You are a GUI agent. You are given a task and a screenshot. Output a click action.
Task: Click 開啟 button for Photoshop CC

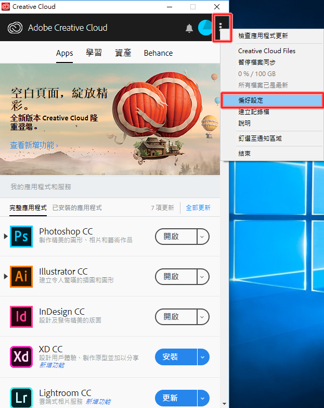click(176, 237)
